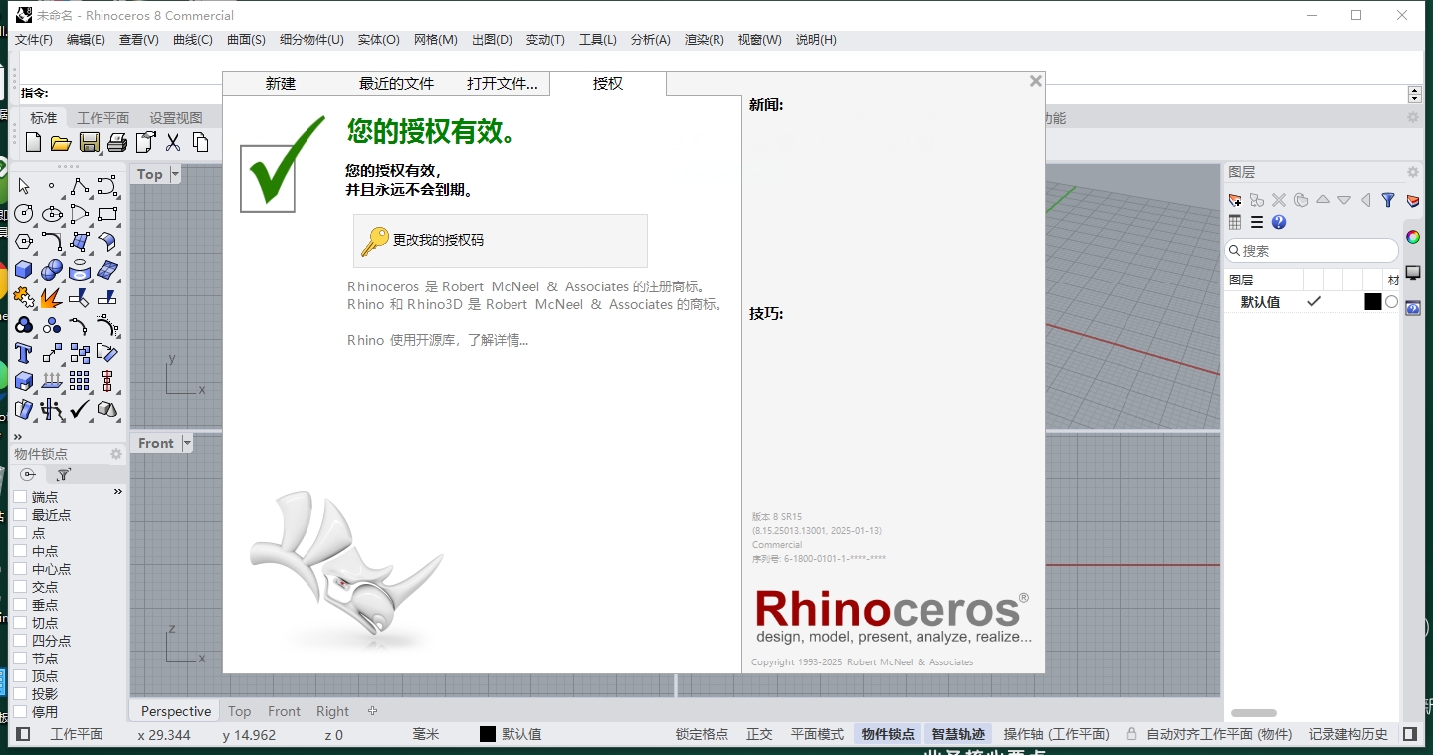The image size is (1433, 755).
Task: Open the Front viewport dropdown arrow
Action: coord(187,443)
